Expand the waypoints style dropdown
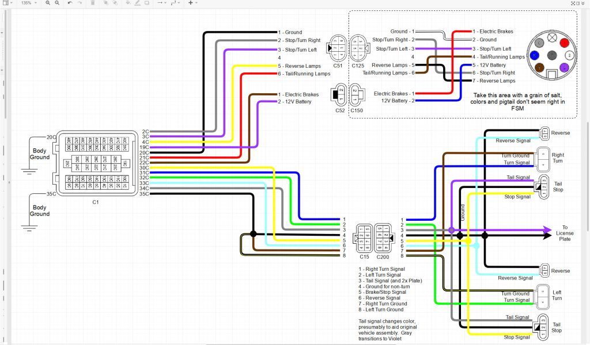The width and height of the screenshot is (590, 345). click(175, 3)
